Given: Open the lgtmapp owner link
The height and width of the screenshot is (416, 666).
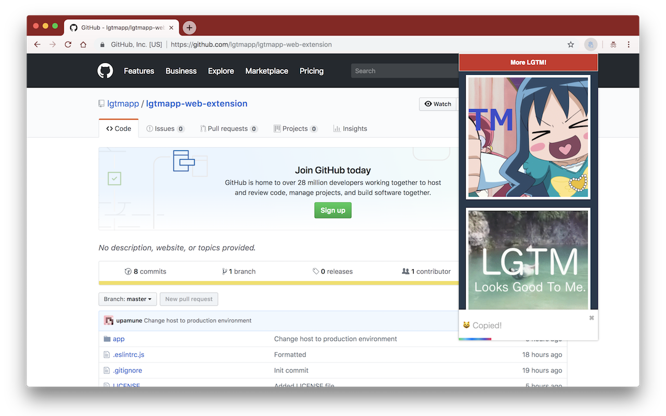Looking at the screenshot, I should point(123,103).
